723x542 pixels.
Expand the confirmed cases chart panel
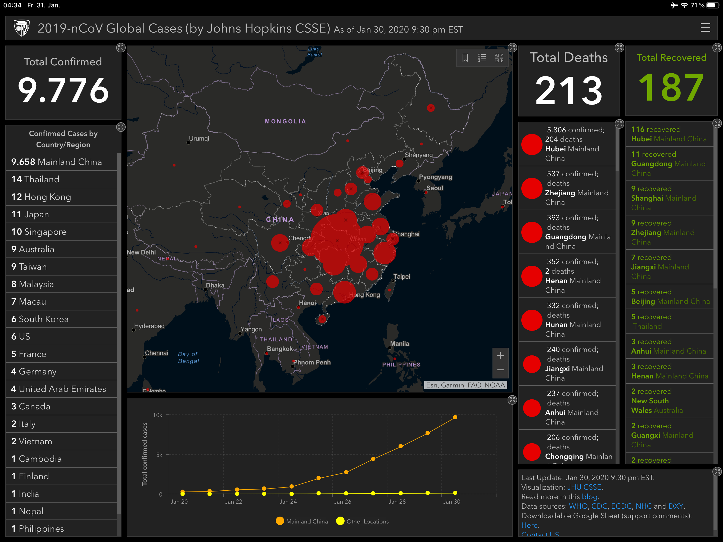[x=512, y=399]
